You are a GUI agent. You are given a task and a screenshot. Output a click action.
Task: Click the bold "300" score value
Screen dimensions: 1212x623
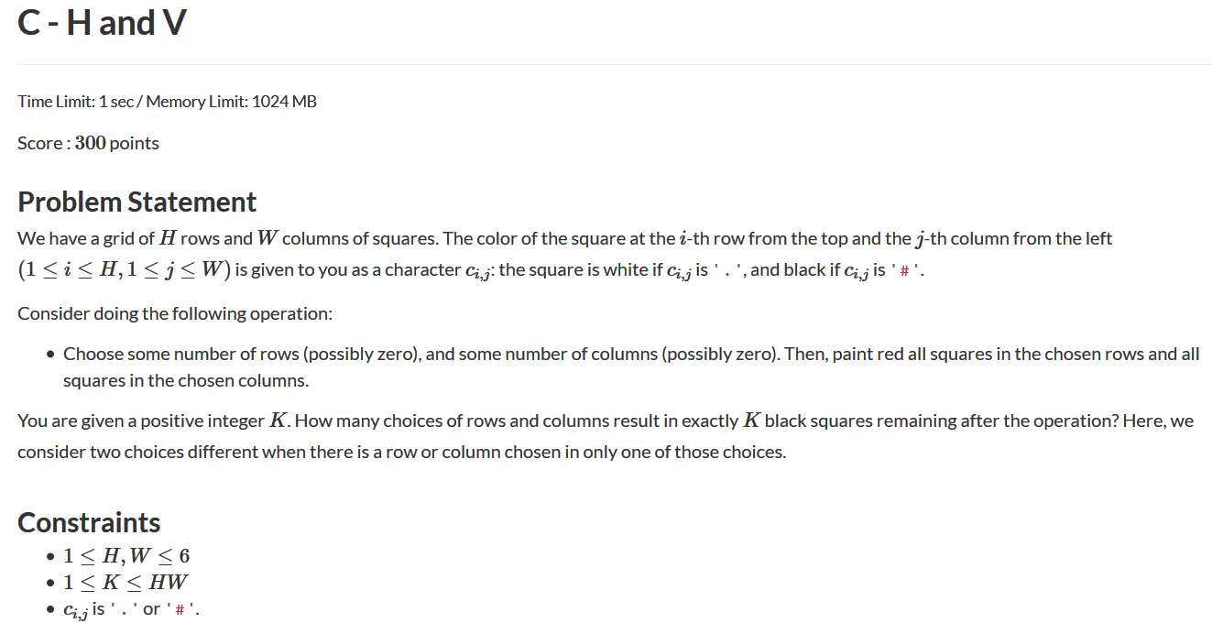click(x=90, y=143)
